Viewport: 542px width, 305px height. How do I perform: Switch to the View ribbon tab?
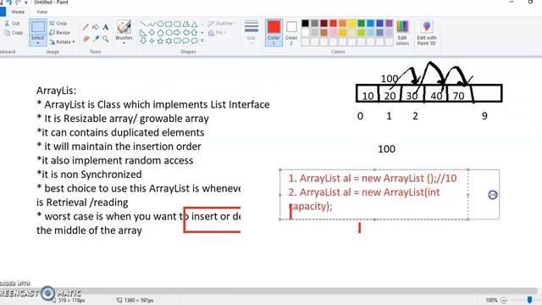pos(41,12)
